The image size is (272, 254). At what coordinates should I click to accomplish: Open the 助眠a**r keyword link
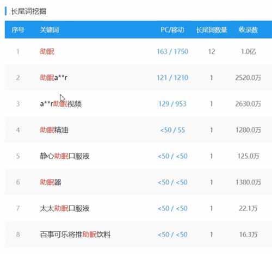pos(53,78)
